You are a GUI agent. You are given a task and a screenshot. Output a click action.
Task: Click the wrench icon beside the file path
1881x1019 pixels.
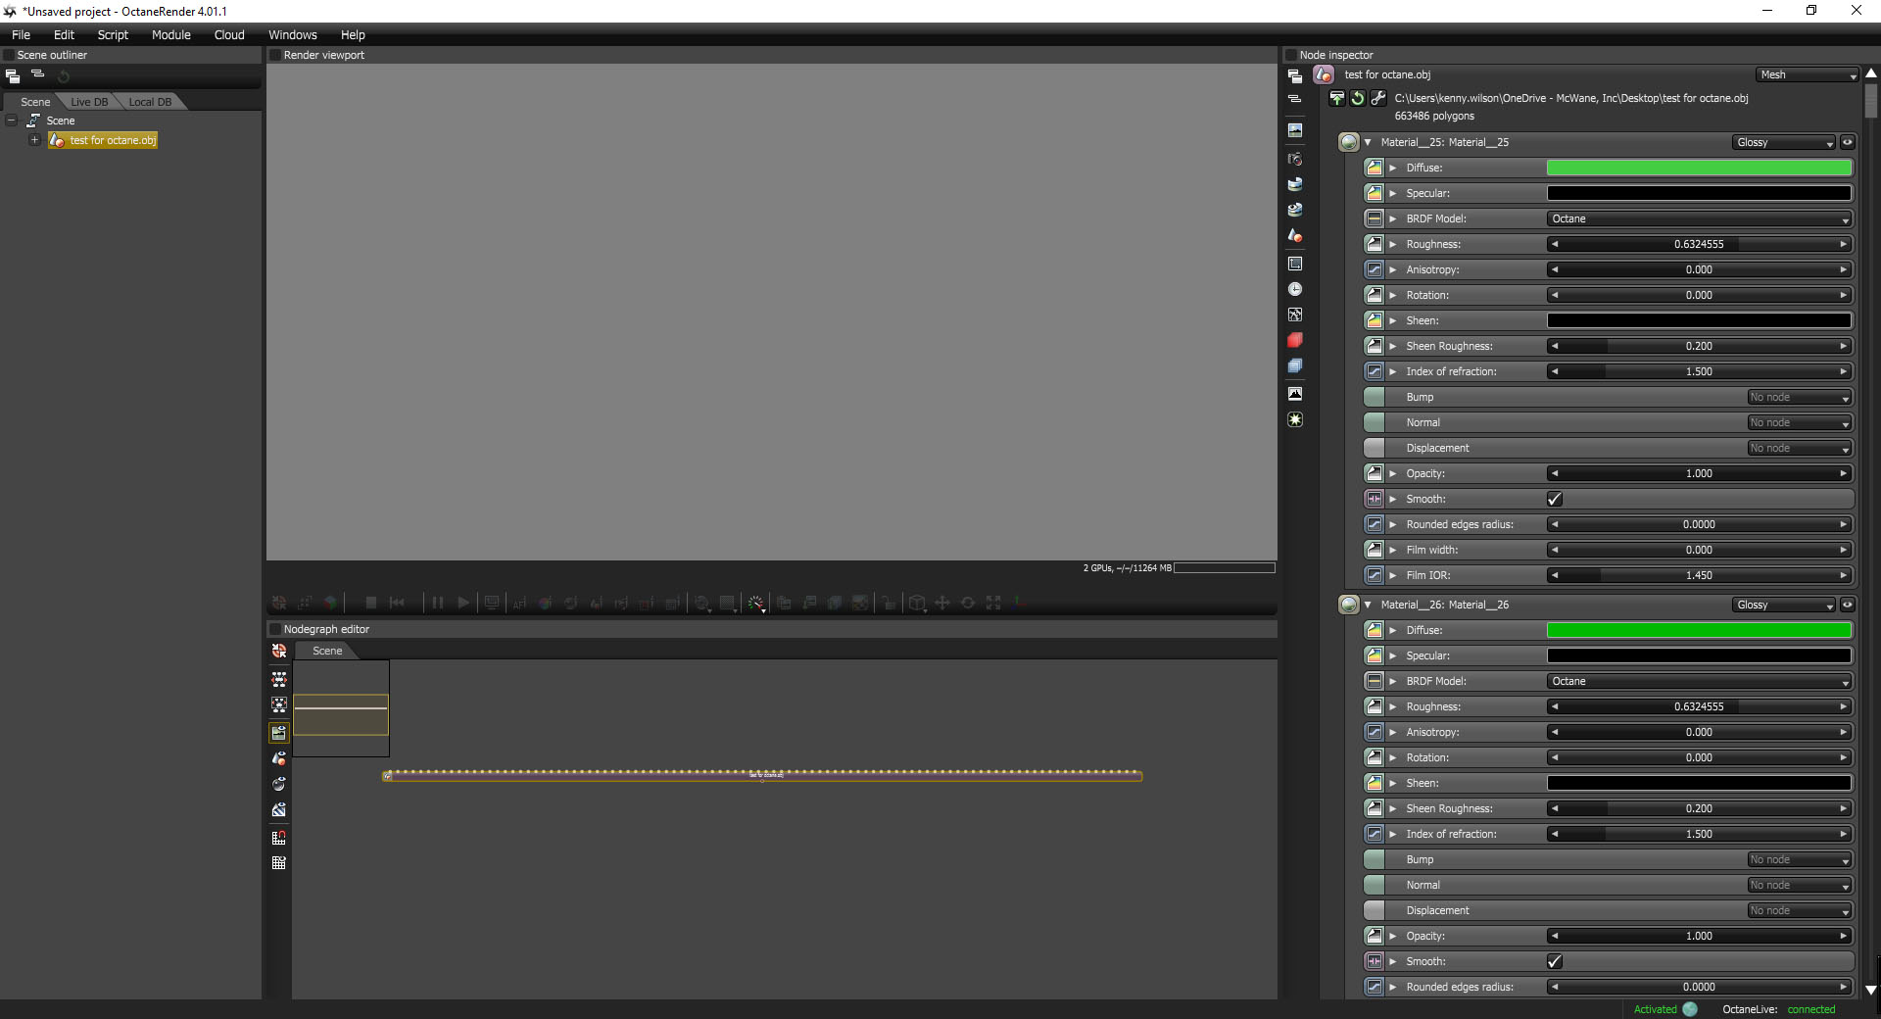[1378, 98]
